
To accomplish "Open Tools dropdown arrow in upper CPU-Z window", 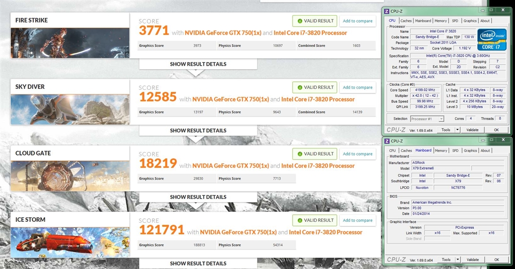I will pos(457,130).
